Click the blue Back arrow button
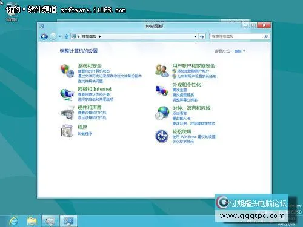The height and width of the screenshot is (227, 303). 44,36
